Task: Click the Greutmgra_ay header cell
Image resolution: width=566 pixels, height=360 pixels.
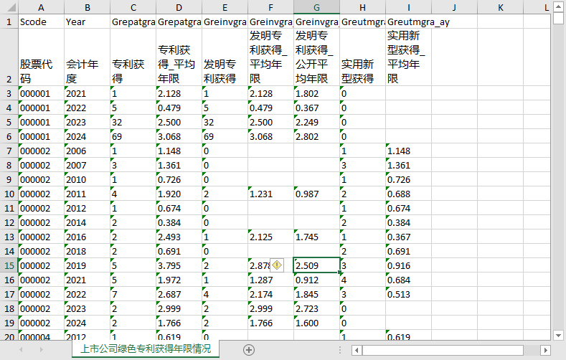Action: (x=408, y=22)
